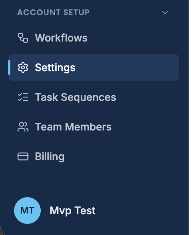Open the Mvp Test user profile
This screenshot has height=235, width=191.
pyautogui.click(x=55, y=211)
